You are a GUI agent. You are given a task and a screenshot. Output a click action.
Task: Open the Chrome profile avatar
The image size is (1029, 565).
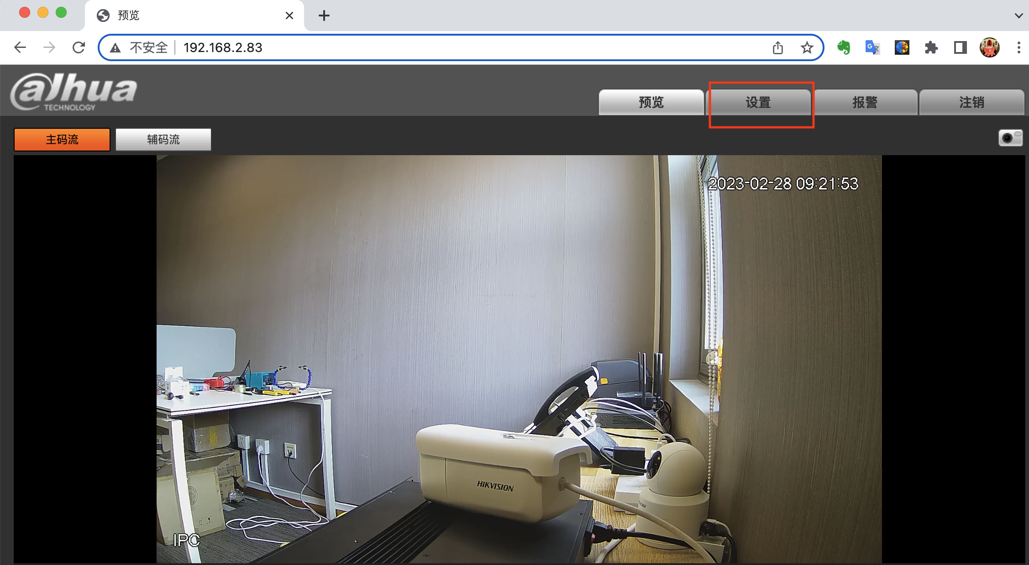click(x=989, y=47)
